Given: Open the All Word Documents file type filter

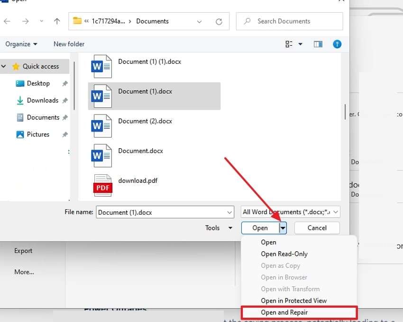Looking at the screenshot, I should coord(291,212).
